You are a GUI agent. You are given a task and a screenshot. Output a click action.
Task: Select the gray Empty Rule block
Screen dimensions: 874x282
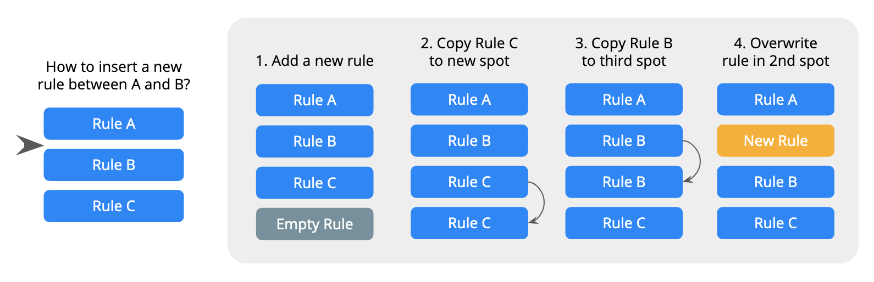coord(314,224)
